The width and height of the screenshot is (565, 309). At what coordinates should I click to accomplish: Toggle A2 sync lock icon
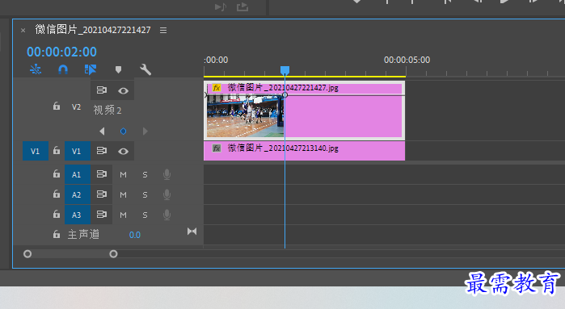(x=102, y=194)
